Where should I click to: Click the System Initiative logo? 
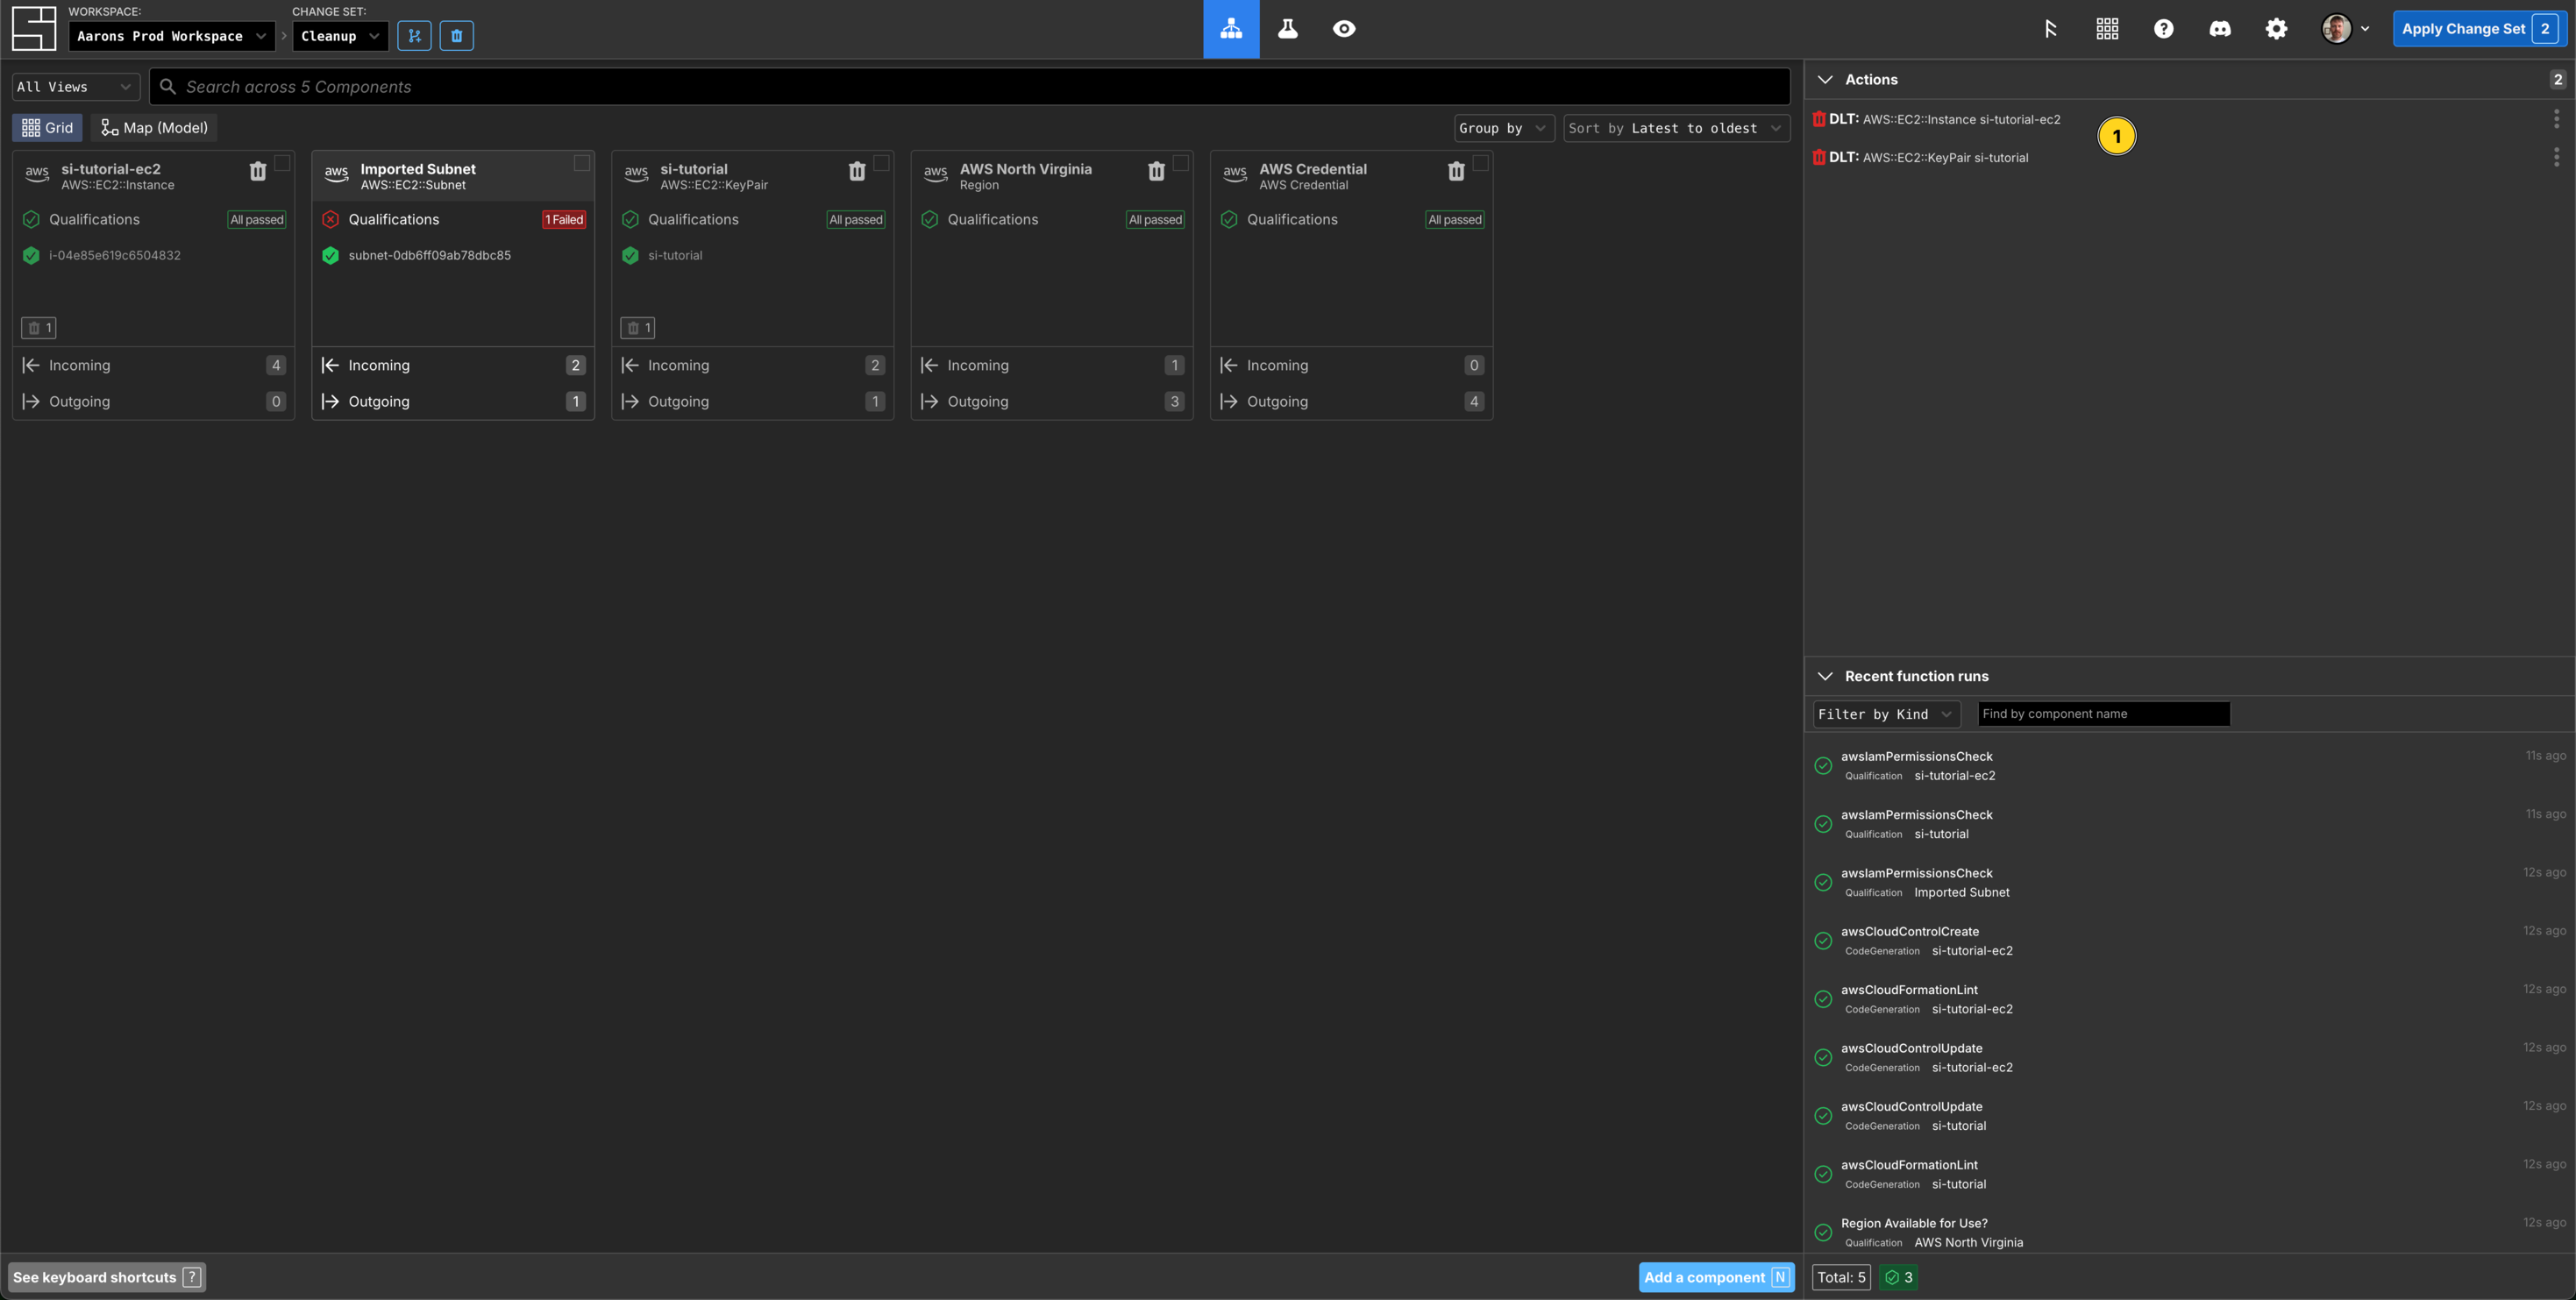(34, 29)
